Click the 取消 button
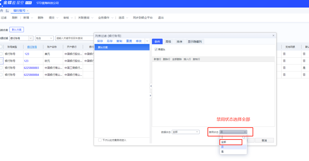This screenshot has width=309, height=161. click(x=264, y=140)
